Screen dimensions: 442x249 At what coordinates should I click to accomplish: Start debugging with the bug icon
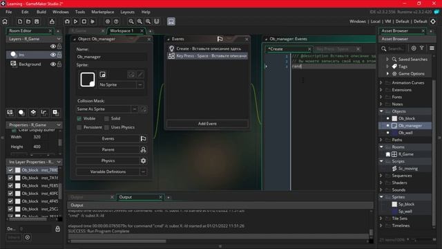point(67,21)
